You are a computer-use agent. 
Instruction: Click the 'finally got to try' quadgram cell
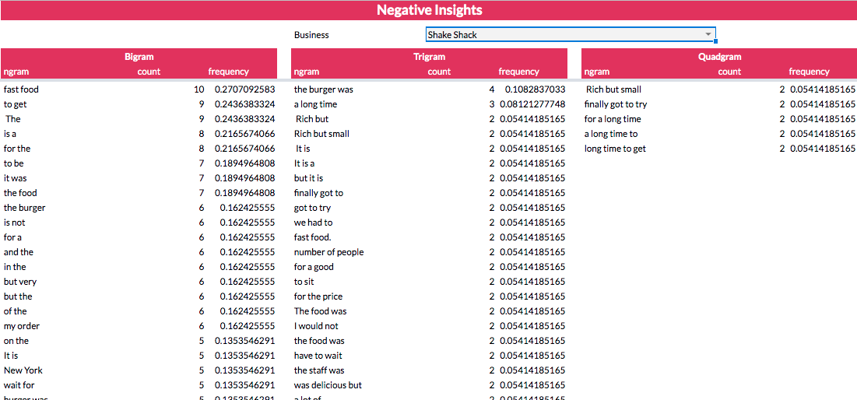pyautogui.click(x=616, y=104)
